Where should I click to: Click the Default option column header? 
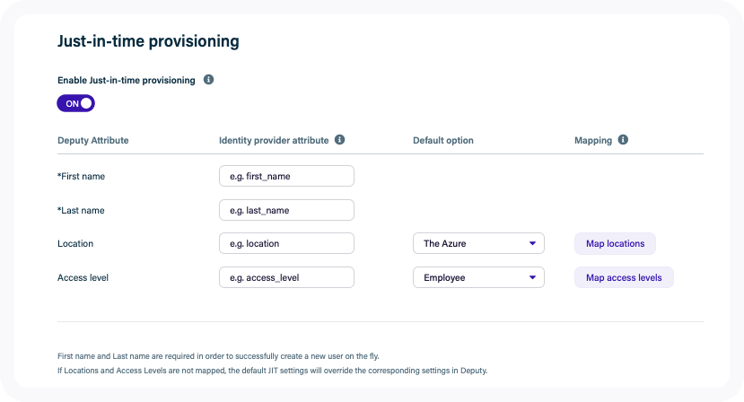point(442,141)
